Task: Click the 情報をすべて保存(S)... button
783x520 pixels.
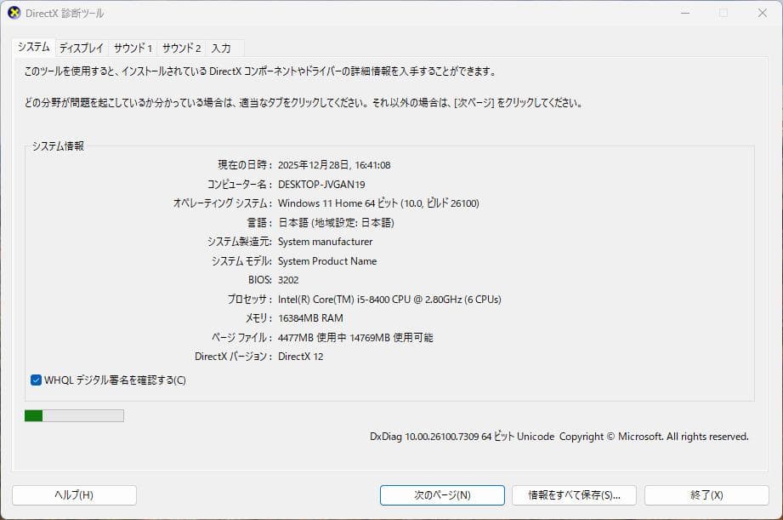Action: pyautogui.click(x=574, y=495)
